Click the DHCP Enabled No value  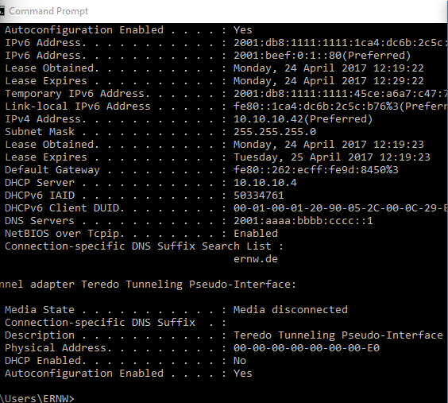point(240,361)
